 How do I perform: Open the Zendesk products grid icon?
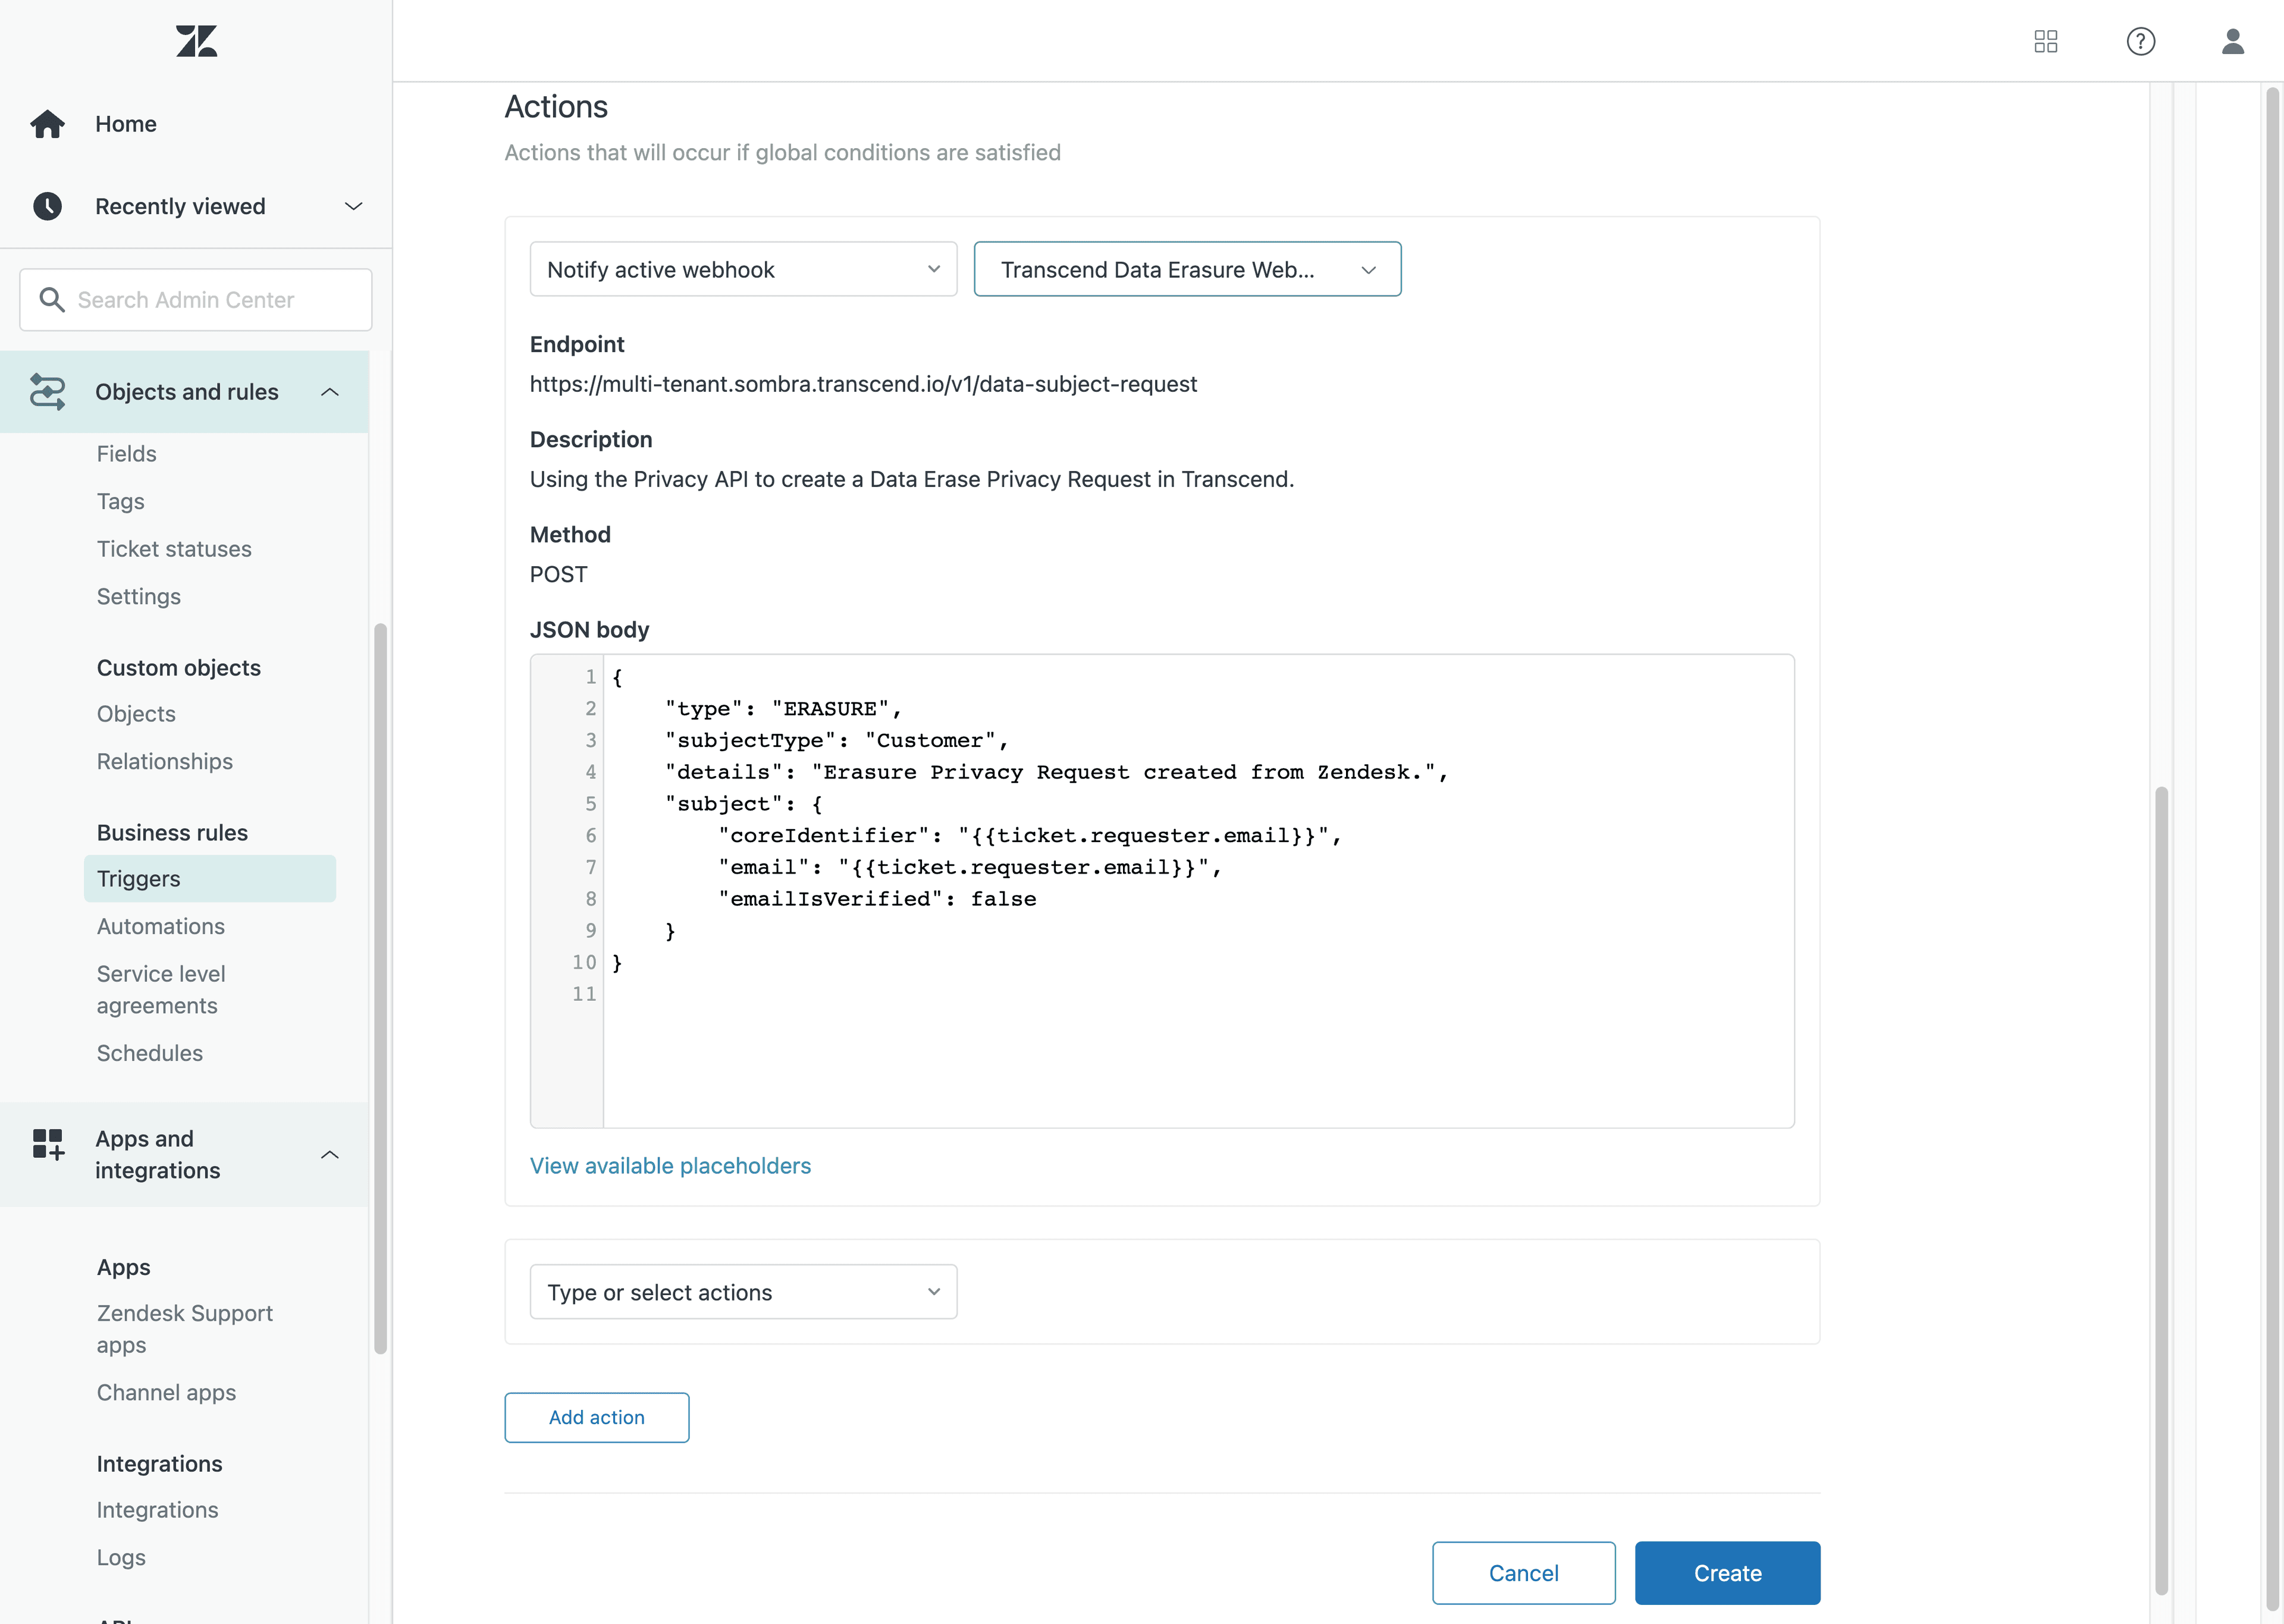2046,41
